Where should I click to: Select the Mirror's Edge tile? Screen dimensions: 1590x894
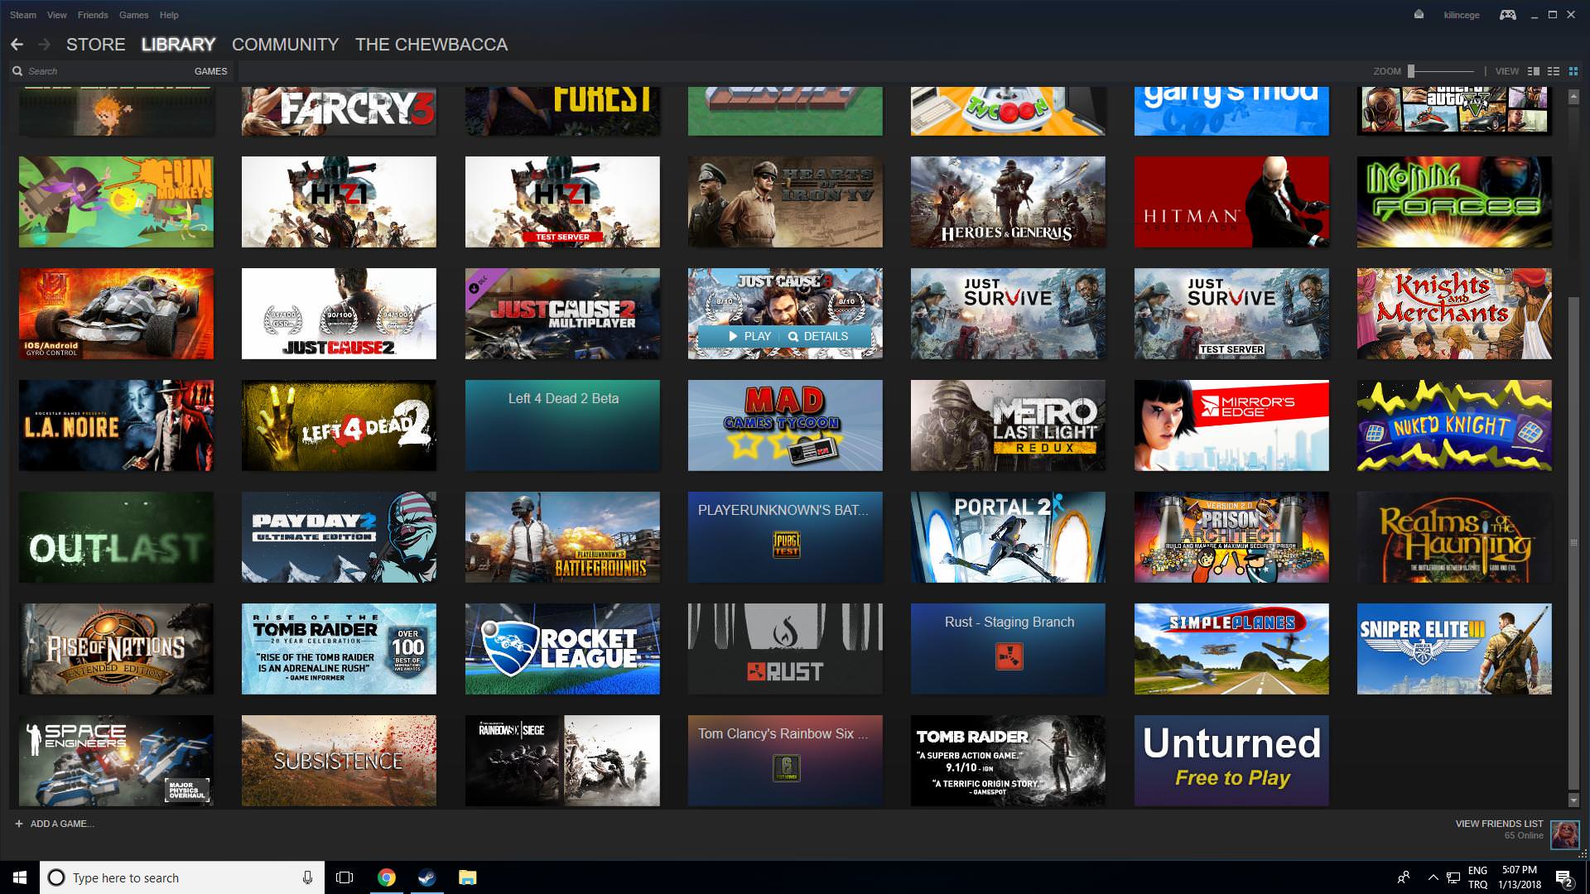point(1231,425)
